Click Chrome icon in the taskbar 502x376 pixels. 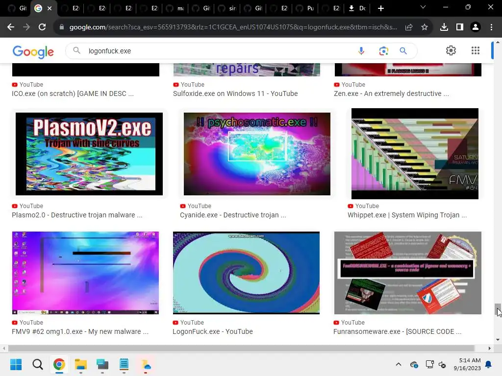click(59, 364)
